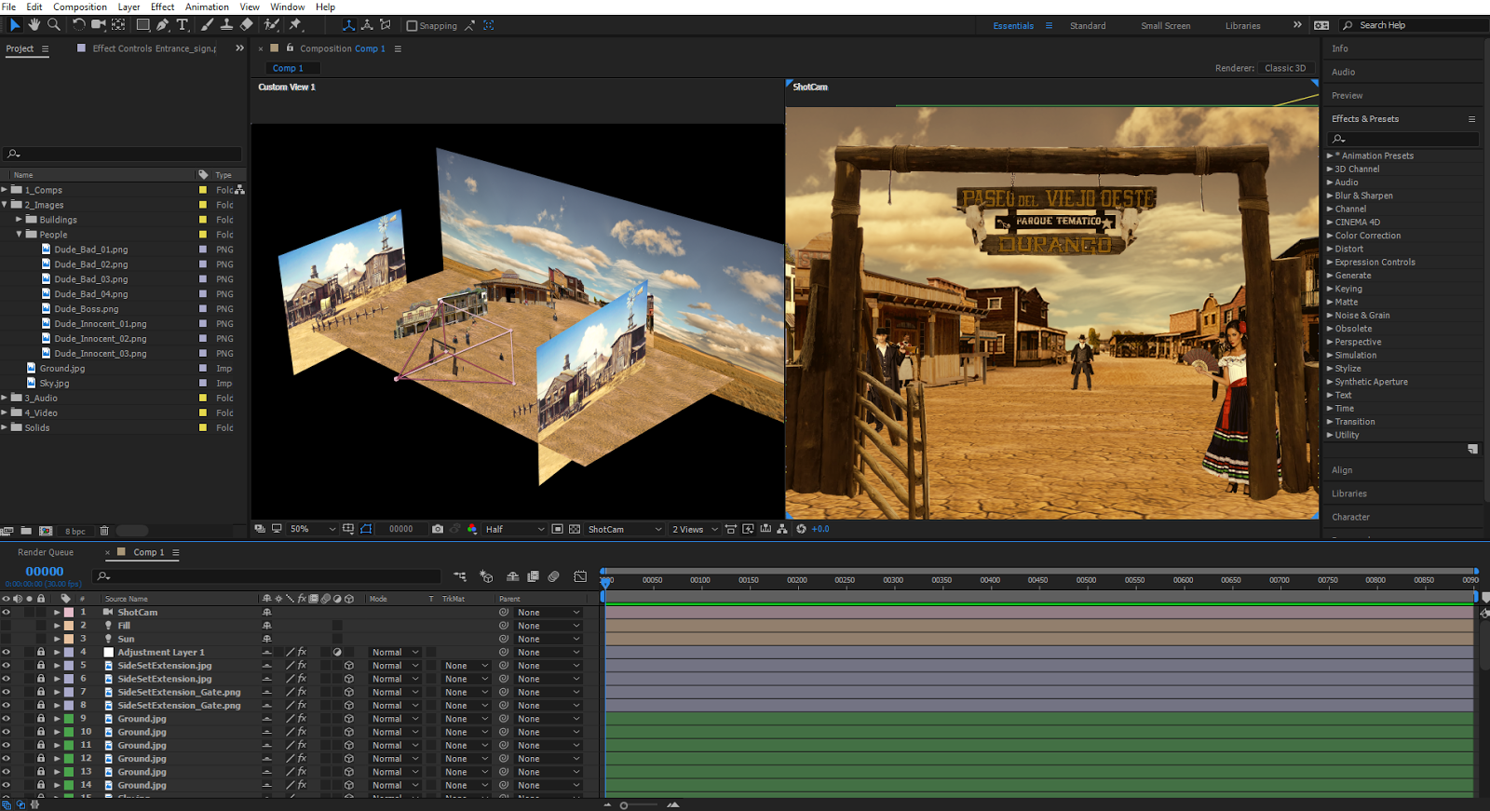Expand the Color Correction effects category
Viewport: 1490px width, 811px height.
(x=1330, y=236)
